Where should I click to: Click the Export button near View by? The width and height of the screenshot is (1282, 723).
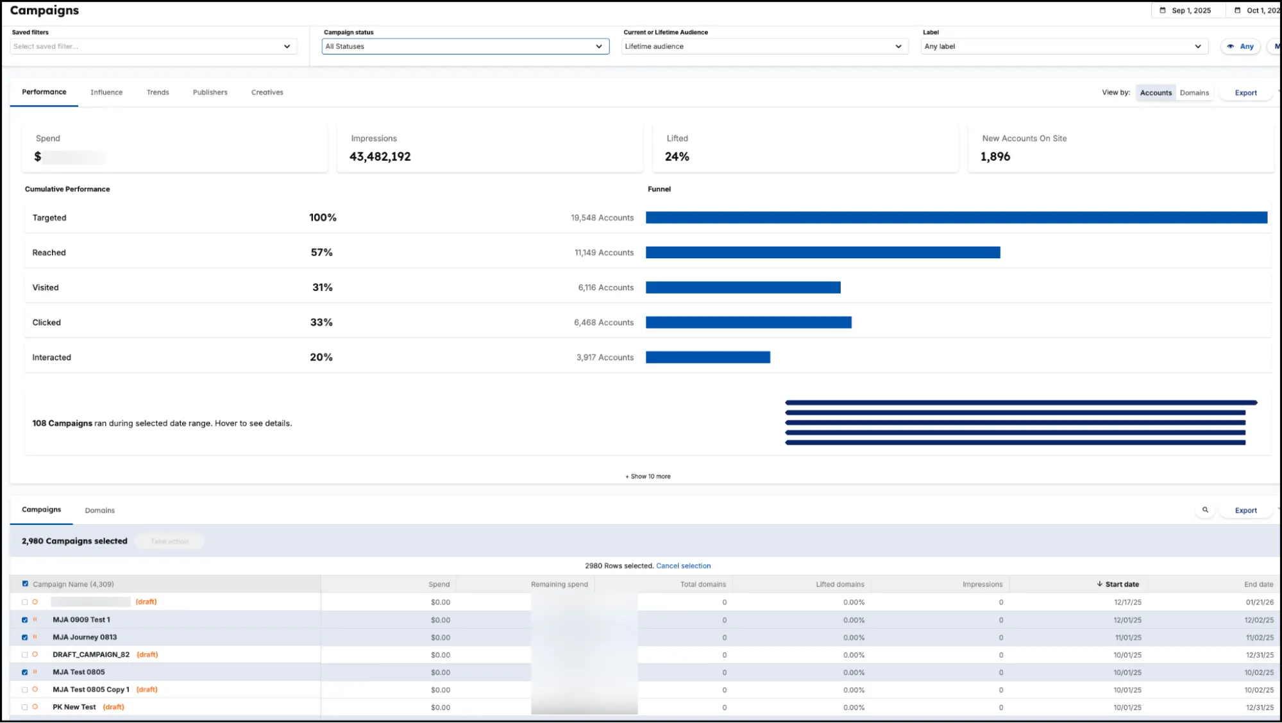pos(1245,92)
